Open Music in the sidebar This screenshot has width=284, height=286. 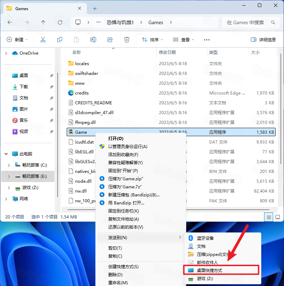(24, 120)
